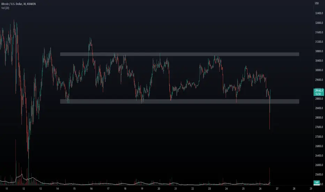The image size is (325, 192).
Task: Click the 29600.0 price axis label
Action: click(x=319, y=80)
